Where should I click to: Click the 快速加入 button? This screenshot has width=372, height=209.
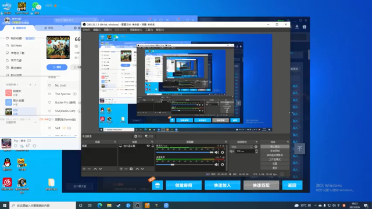coord(222,185)
